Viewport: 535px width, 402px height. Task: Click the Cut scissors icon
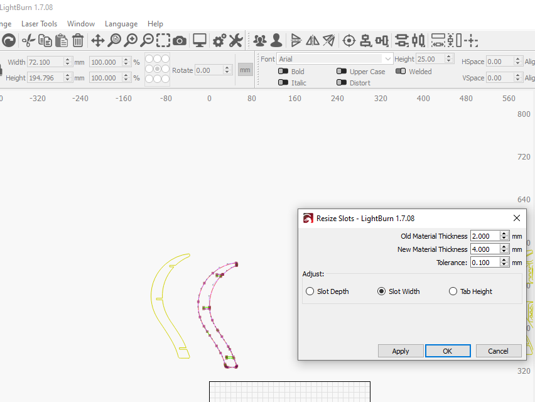tap(28, 41)
